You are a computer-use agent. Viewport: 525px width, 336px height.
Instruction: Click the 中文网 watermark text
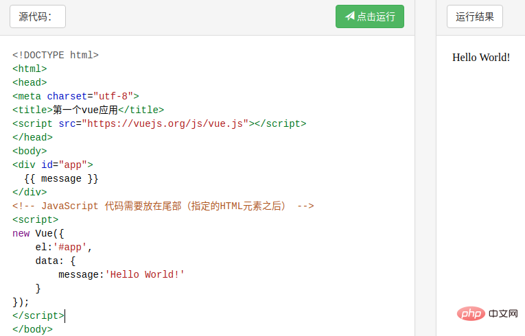tap(504, 313)
